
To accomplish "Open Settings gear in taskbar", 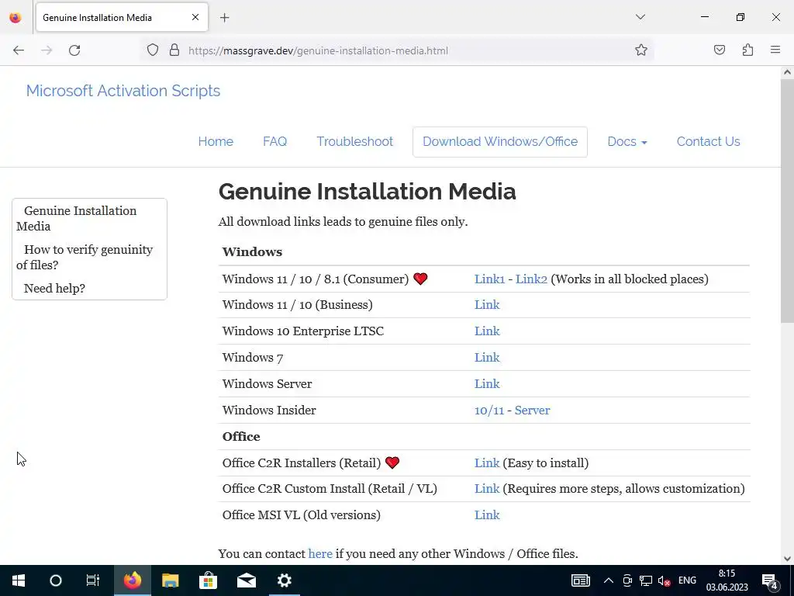I will 284,580.
